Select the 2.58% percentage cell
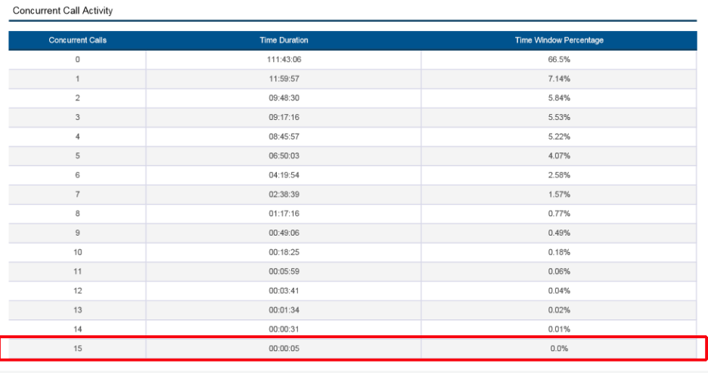The height and width of the screenshot is (373, 708). (559, 175)
